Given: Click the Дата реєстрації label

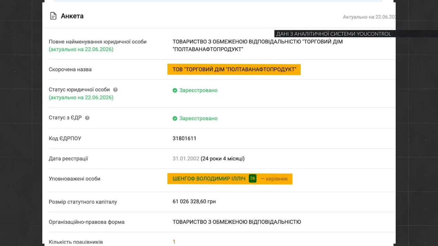Looking at the screenshot, I should 68,159.
